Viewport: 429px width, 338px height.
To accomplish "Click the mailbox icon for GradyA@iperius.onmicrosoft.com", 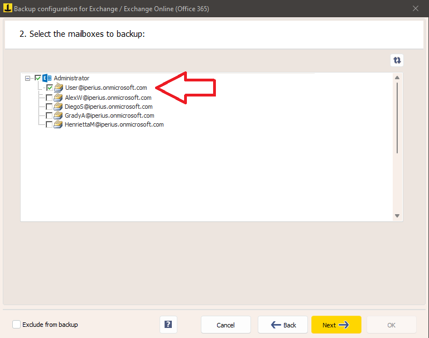I will pyautogui.click(x=58, y=115).
